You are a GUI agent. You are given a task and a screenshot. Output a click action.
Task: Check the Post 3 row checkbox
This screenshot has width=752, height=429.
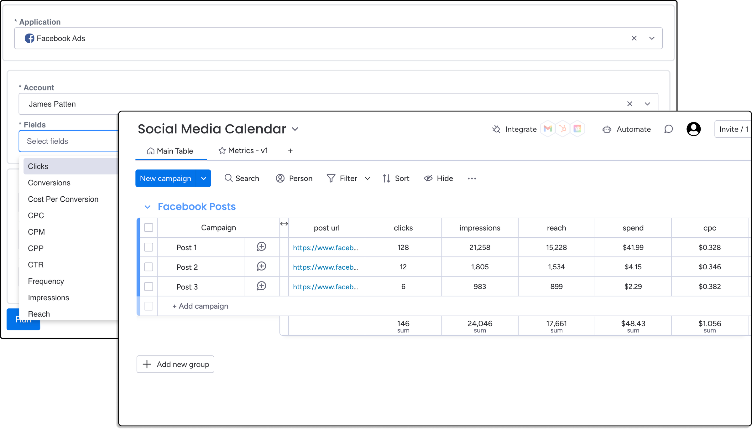(x=149, y=287)
